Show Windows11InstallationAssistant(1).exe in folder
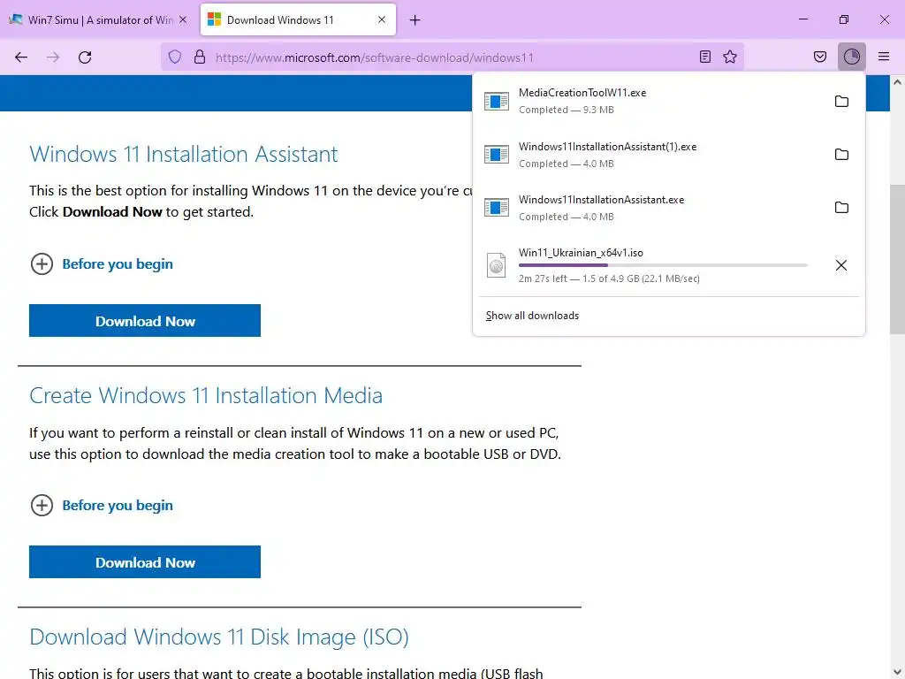 pos(841,155)
